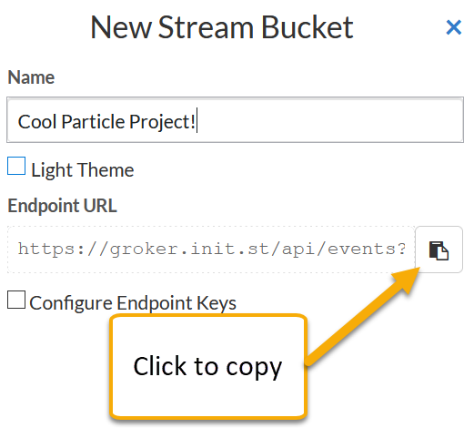Click the Light Theme label text
474x428 pixels.
[83, 170]
